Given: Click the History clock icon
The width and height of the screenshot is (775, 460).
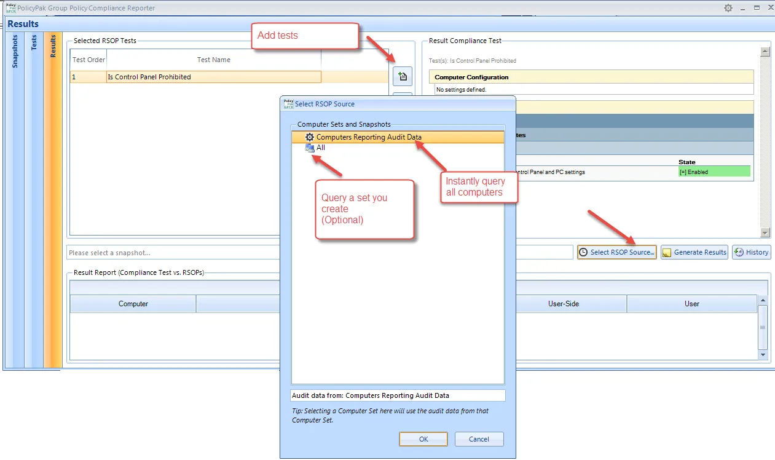Looking at the screenshot, I should tap(739, 252).
